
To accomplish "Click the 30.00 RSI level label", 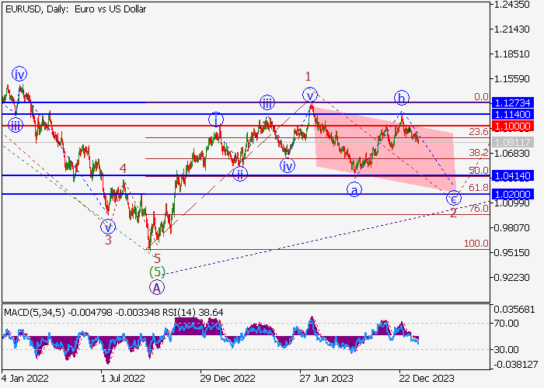I will pyautogui.click(x=507, y=349).
